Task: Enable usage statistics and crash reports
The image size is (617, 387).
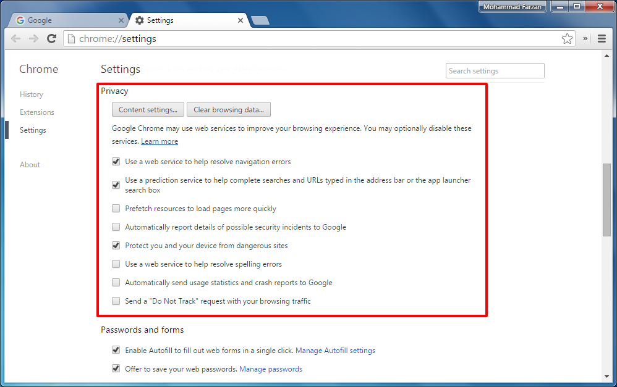Action: 116,283
